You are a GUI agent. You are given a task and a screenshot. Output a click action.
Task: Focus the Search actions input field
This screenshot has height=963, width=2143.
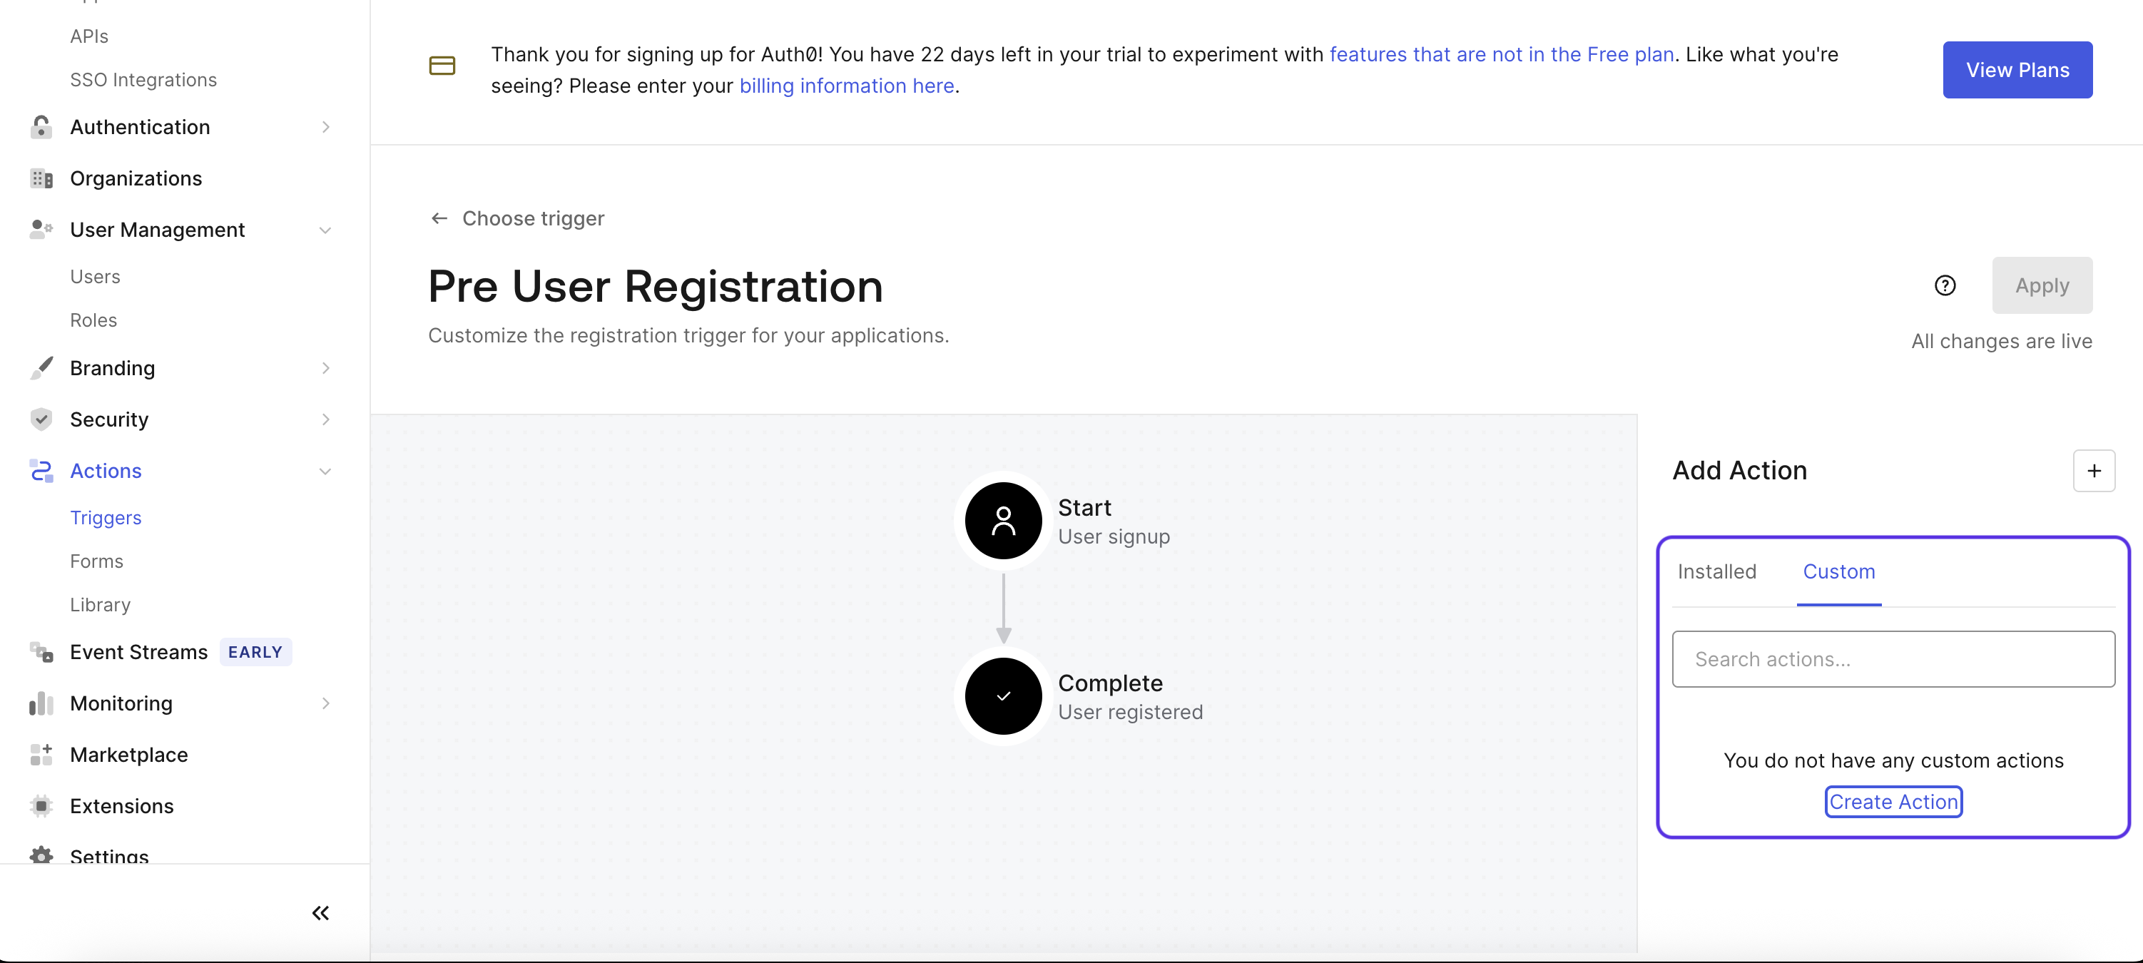(x=1893, y=658)
